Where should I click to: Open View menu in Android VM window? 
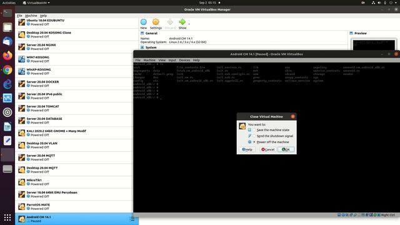(x=162, y=60)
